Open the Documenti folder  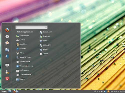coord(45,32)
